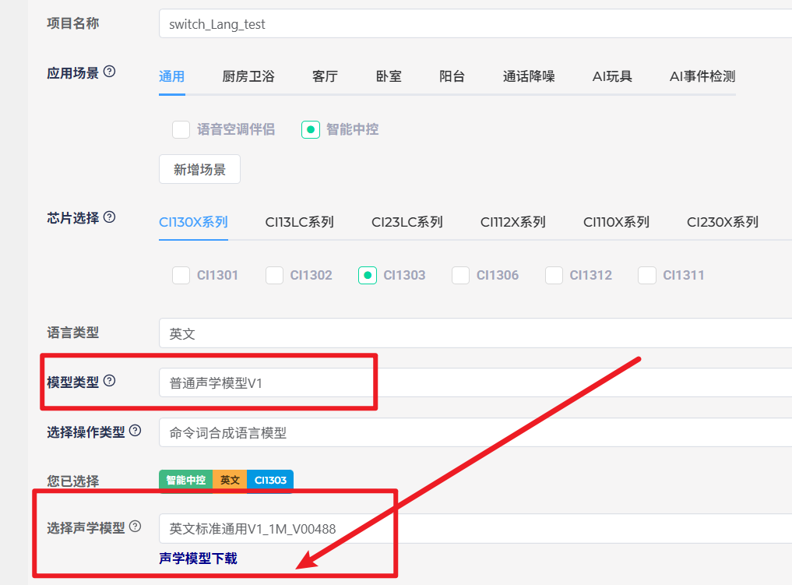Select chip CI1301
The width and height of the screenshot is (792, 585).
point(181,275)
